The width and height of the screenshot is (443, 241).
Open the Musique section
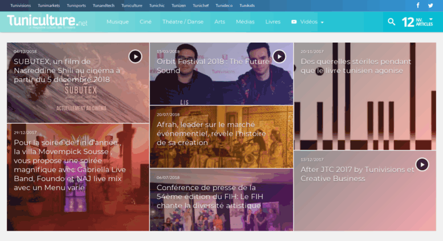point(117,22)
